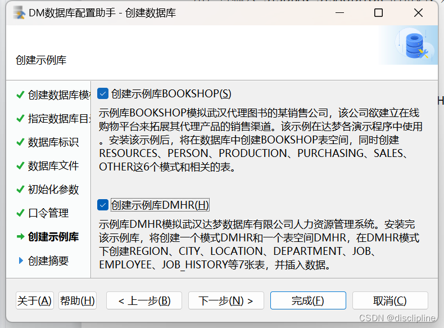444x328 pixels.
Task: Click the 创建示例库DMHR(H) label text
Action: pos(160,205)
